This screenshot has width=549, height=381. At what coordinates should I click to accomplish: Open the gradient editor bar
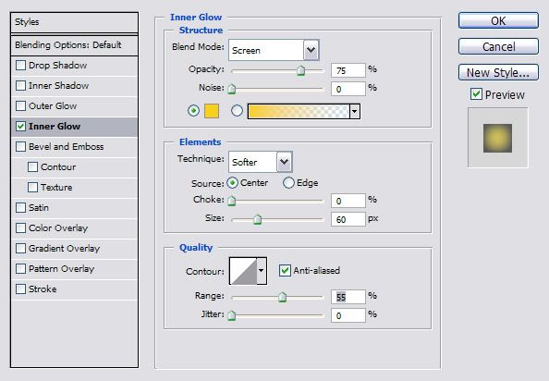pos(299,111)
